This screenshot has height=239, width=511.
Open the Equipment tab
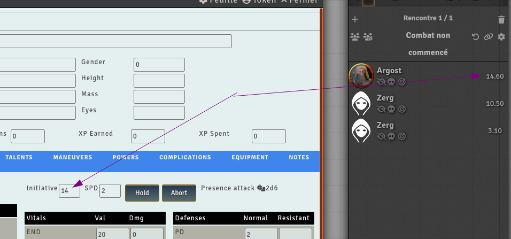[x=250, y=157]
